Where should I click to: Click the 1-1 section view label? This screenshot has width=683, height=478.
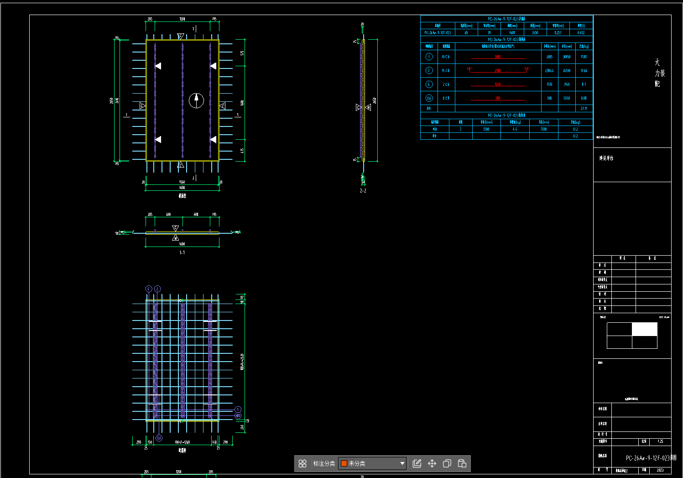point(182,252)
